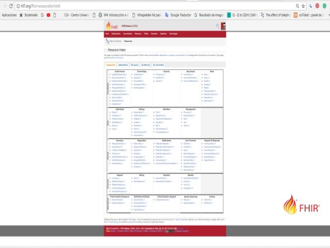Click the HL7 logo in the page header
330x248 pixels.
[223, 26]
